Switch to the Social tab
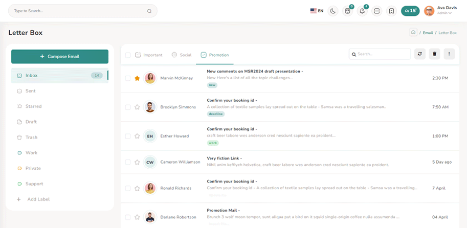 [x=181, y=55]
